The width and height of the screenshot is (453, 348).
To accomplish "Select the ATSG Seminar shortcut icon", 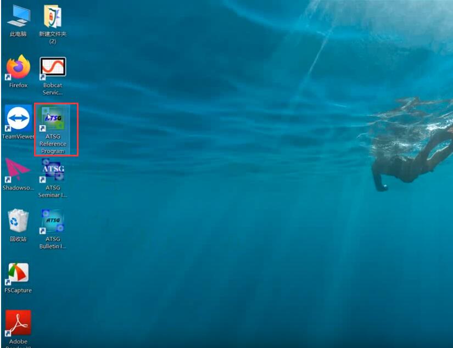I will point(52,170).
